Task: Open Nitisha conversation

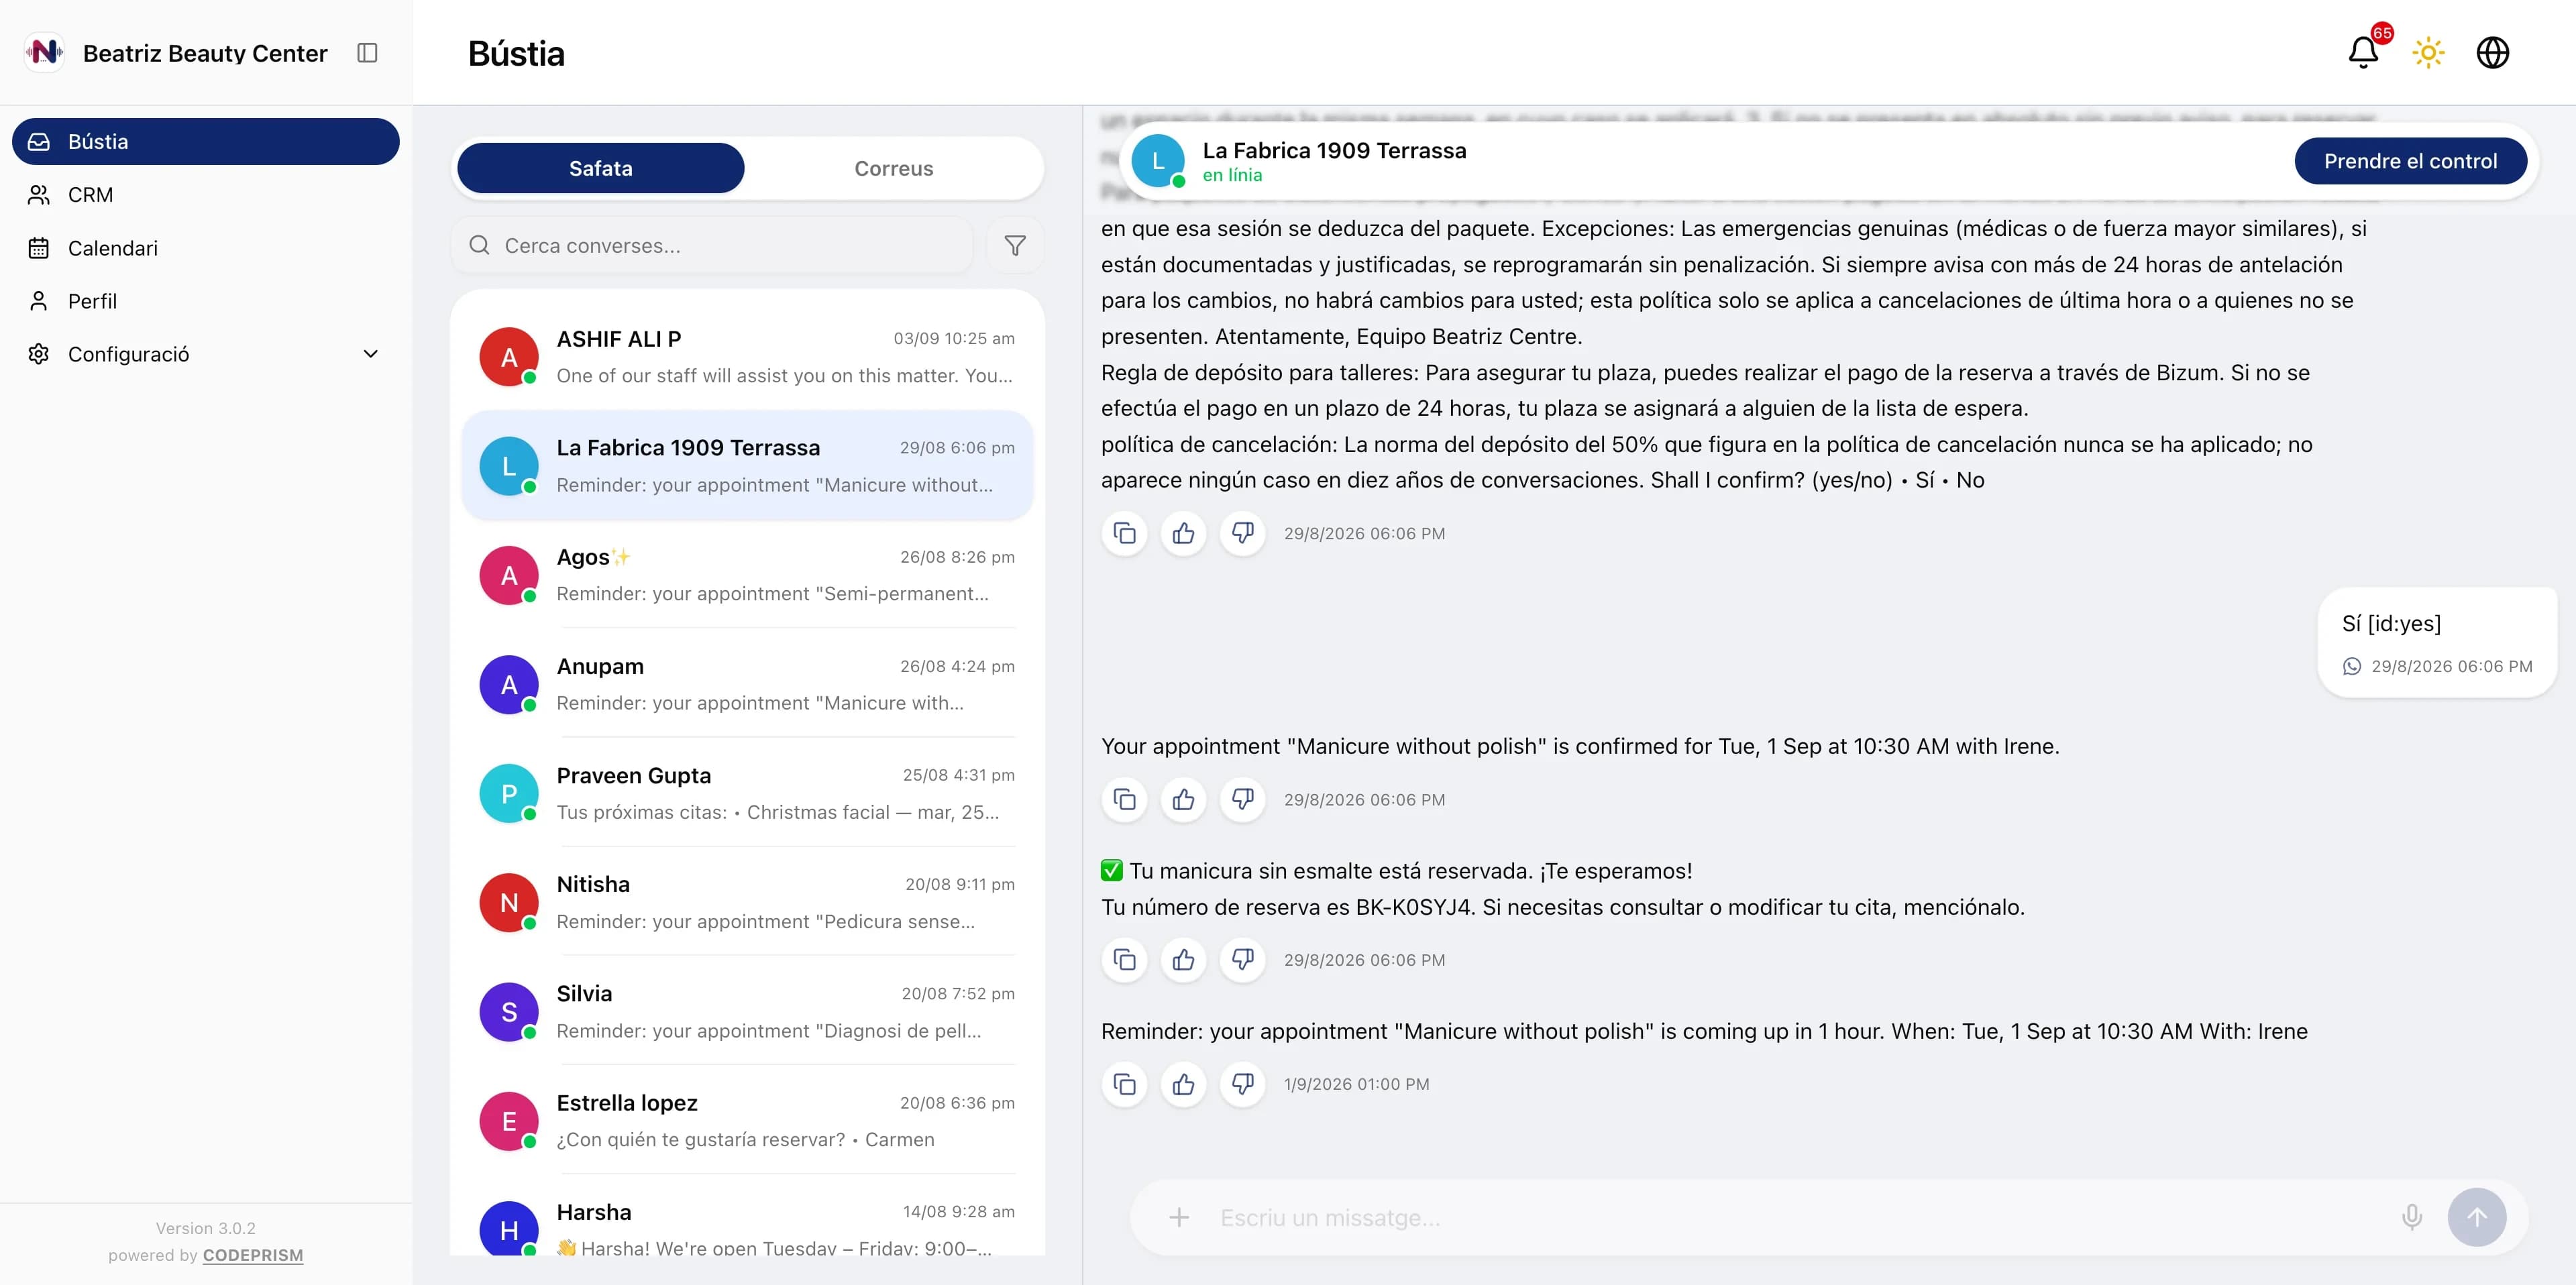Action: tap(748, 902)
